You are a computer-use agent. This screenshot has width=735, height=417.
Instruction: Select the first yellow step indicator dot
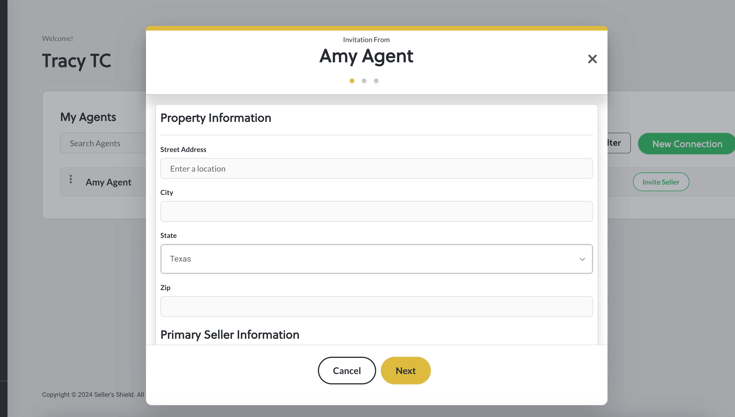(x=352, y=81)
